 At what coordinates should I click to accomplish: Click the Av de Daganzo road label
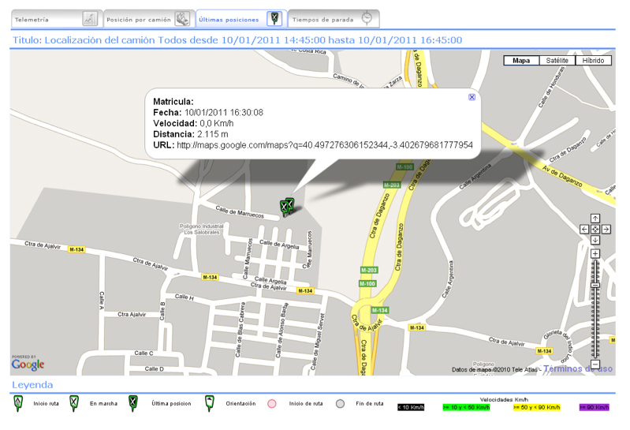561,176
